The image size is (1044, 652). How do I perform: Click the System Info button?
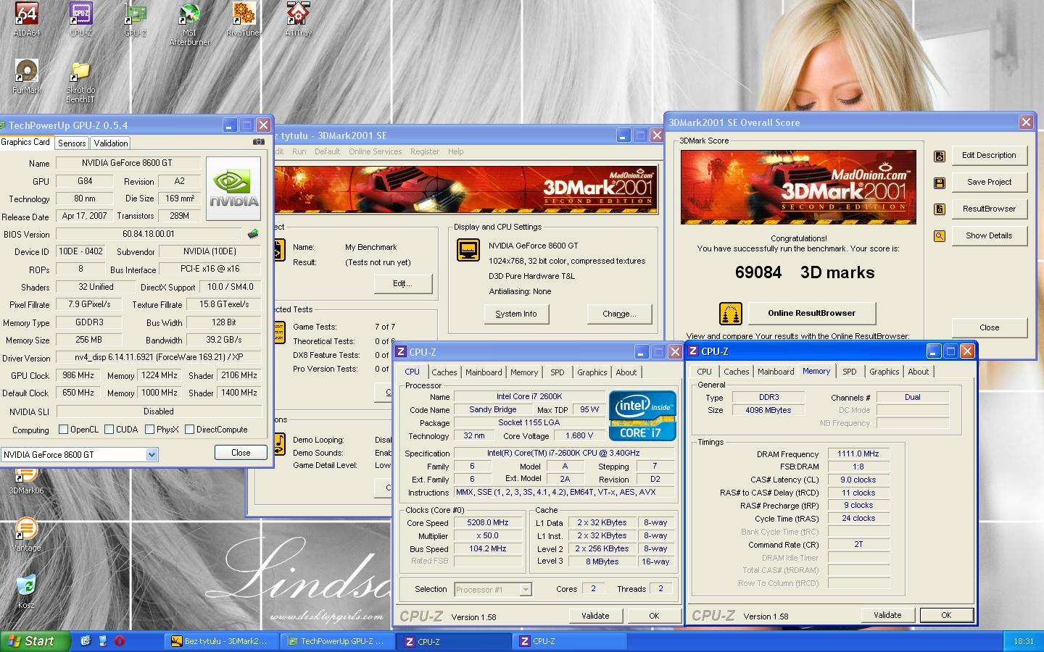[x=516, y=314]
